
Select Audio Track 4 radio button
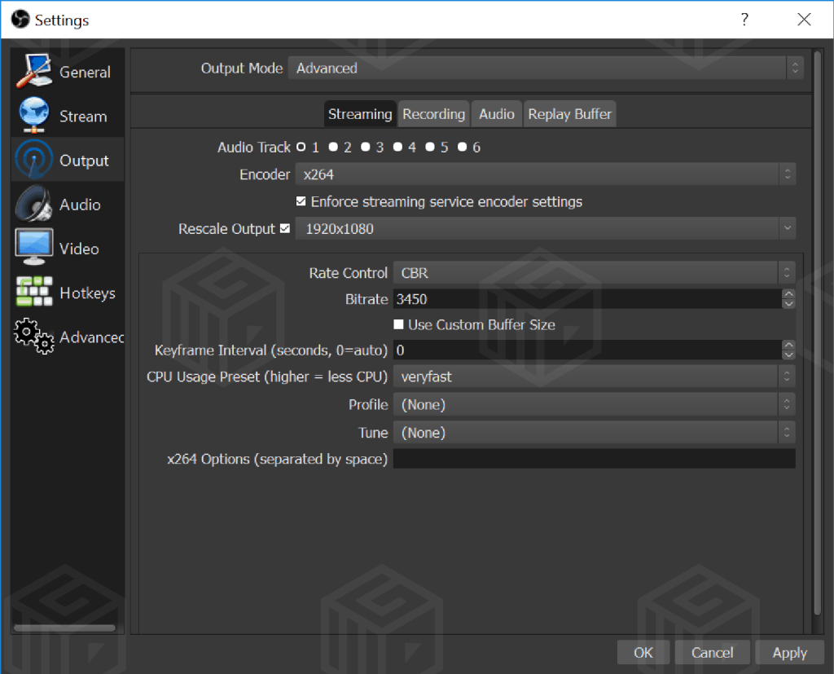click(397, 147)
